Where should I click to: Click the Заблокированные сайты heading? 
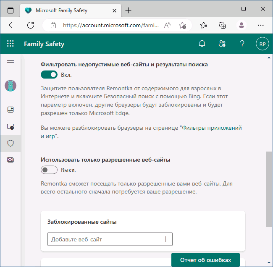coord(82,222)
